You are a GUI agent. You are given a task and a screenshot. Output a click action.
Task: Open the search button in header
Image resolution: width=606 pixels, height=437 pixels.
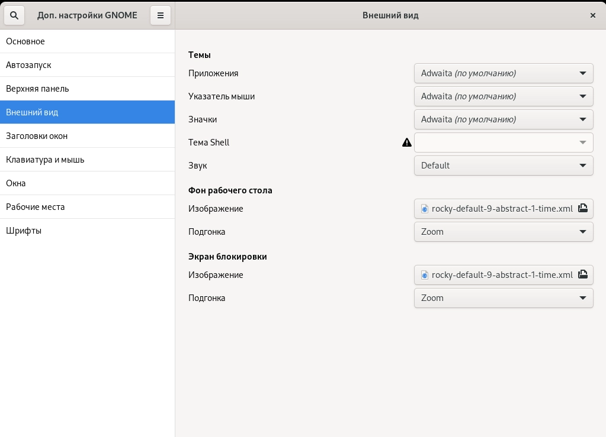coord(14,15)
